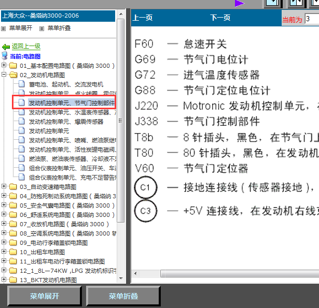Click page icon of 发动机控制单元、节气门控制部件
Viewport: 319px width, 308px height.
[x=22, y=102]
